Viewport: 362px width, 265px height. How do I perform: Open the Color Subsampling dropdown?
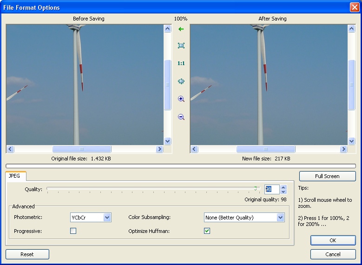(x=244, y=218)
